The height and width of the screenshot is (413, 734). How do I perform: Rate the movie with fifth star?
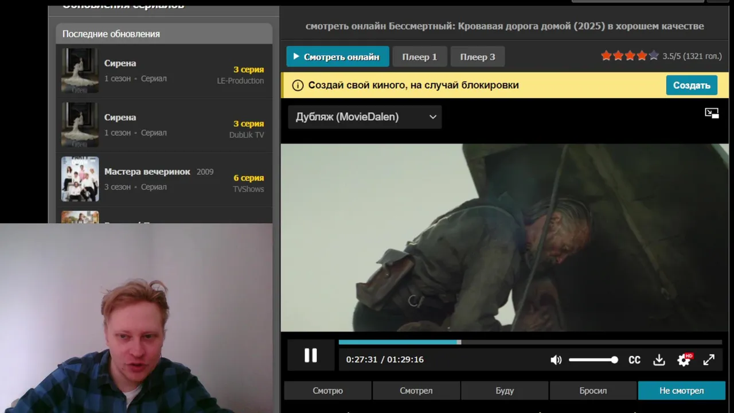pyautogui.click(x=653, y=56)
